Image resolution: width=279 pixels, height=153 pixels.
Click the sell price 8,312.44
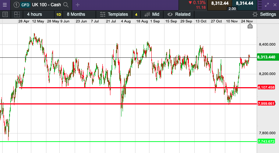(220, 3)
